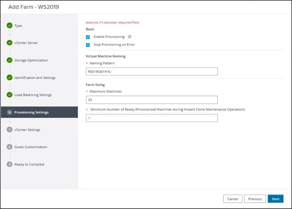Click the Type step green checkmark icon

coord(9,26)
